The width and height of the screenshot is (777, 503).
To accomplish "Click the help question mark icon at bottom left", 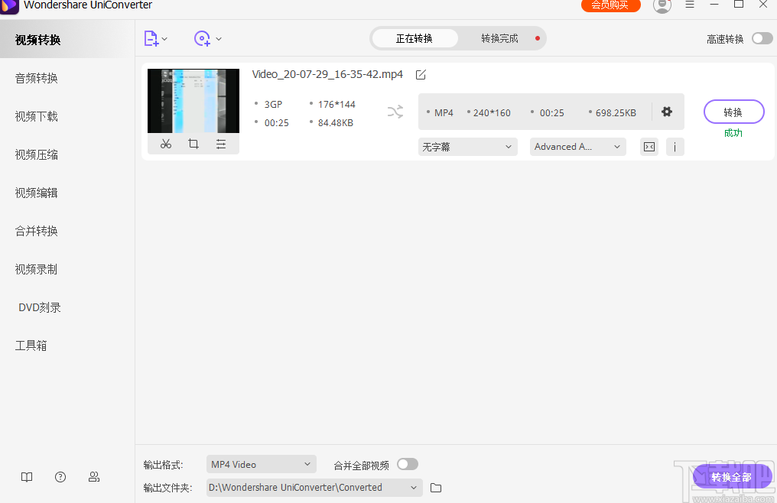I will pos(60,476).
